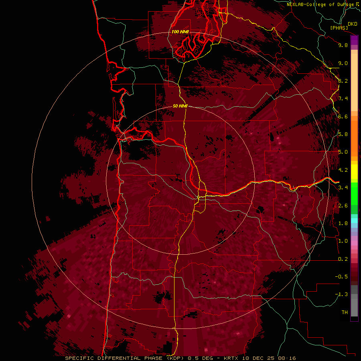Click the 00:16 time stamp in caption
Image resolution: width=361 pixels, height=361 pixels.
pos(286,358)
